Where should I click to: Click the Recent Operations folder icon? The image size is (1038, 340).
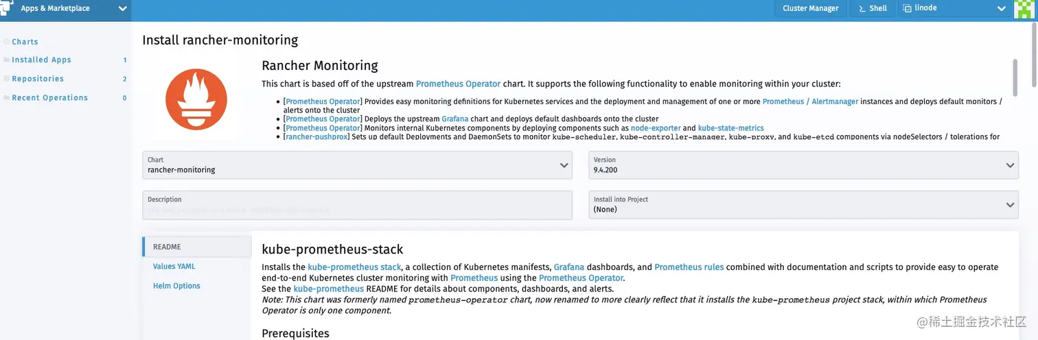click(x=6, y=97)
